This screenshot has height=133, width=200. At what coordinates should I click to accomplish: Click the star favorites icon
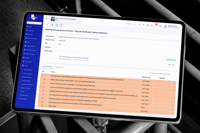pos(144,25)
